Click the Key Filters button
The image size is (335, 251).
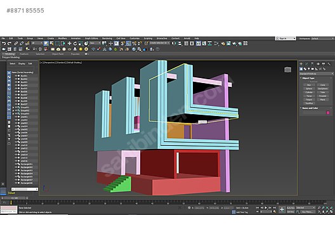click(308, 212)
